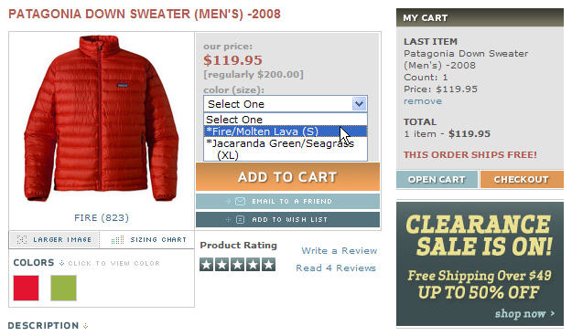Click the Checkout button
572x336 pixels.
[522, 180]
